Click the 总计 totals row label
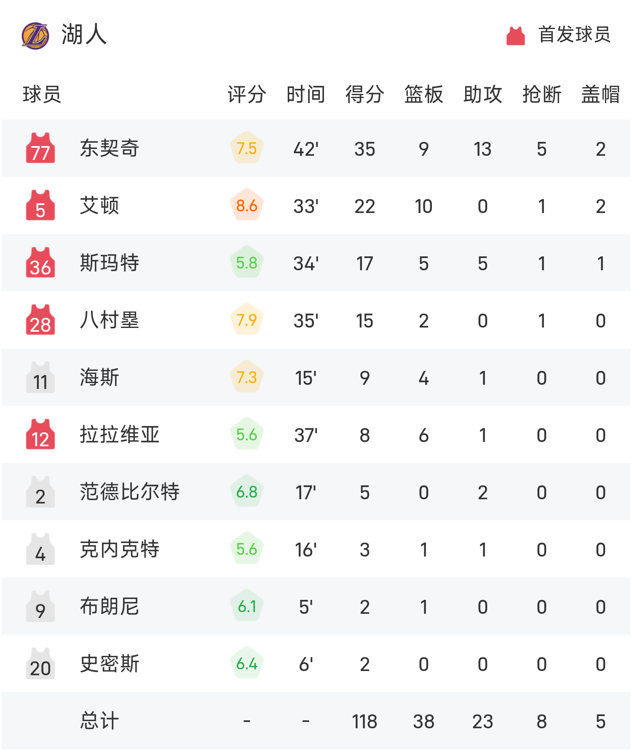Screen dimensions: 632x751 [99, 721]
